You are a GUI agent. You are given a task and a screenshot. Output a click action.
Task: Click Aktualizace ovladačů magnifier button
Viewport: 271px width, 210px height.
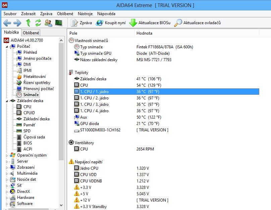pyautogui.click(x=197, y=23)
